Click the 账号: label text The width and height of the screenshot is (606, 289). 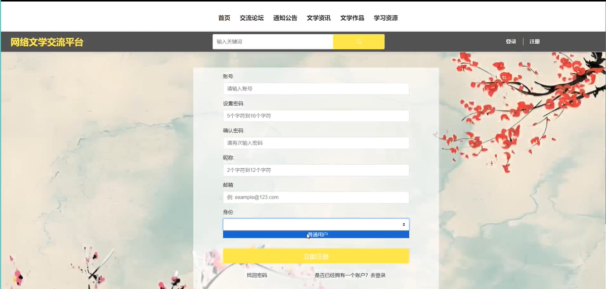pyautogui.click(x=229, y=76)
